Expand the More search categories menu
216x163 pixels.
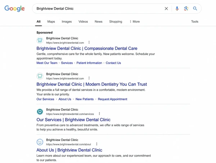(135, 22)
